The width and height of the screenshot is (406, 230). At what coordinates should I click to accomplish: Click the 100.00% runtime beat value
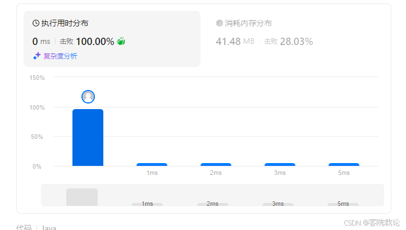point(95,41)
